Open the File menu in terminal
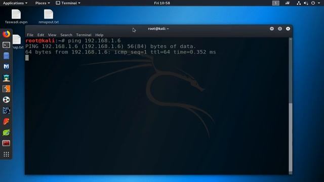324x182 pixels. [x=30, y=35]
